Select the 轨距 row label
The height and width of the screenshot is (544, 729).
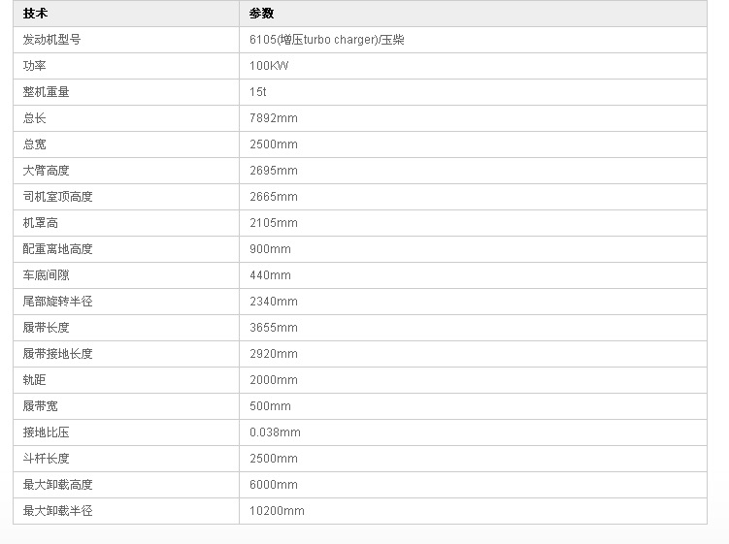tap(34, 380)
